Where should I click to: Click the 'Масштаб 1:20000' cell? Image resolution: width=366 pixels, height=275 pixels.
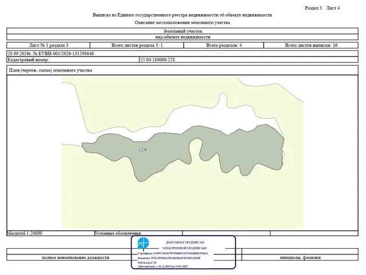pos(50,233)
